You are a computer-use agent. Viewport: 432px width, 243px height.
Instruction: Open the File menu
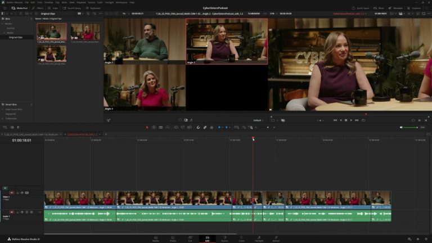click(27, 2)
